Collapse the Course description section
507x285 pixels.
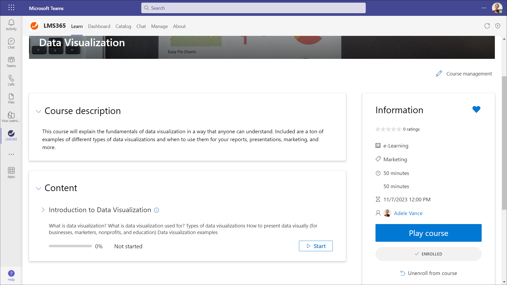(x=39, y=111)
